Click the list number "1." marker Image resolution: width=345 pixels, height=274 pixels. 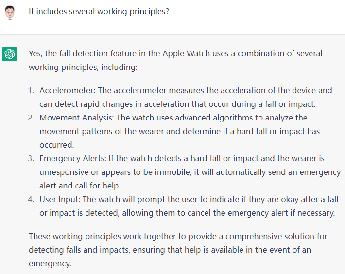coord(32,90)
